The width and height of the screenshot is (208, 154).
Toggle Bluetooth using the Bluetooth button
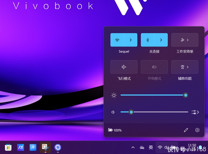click(x=148, y=40)
